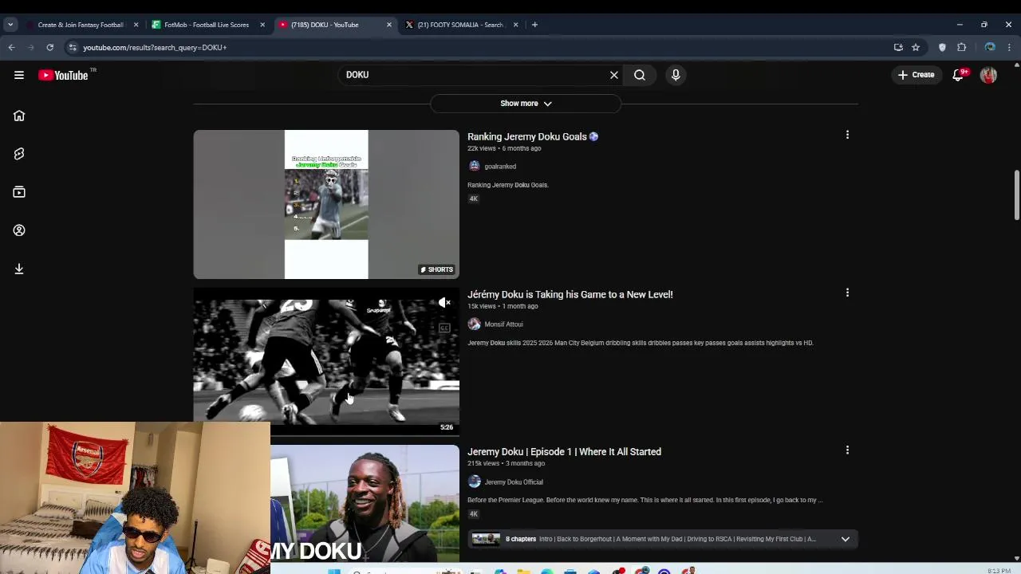Click the inline preview progress bar
The height and width of the screenshot is (574, 1021).
coord(326,435)
